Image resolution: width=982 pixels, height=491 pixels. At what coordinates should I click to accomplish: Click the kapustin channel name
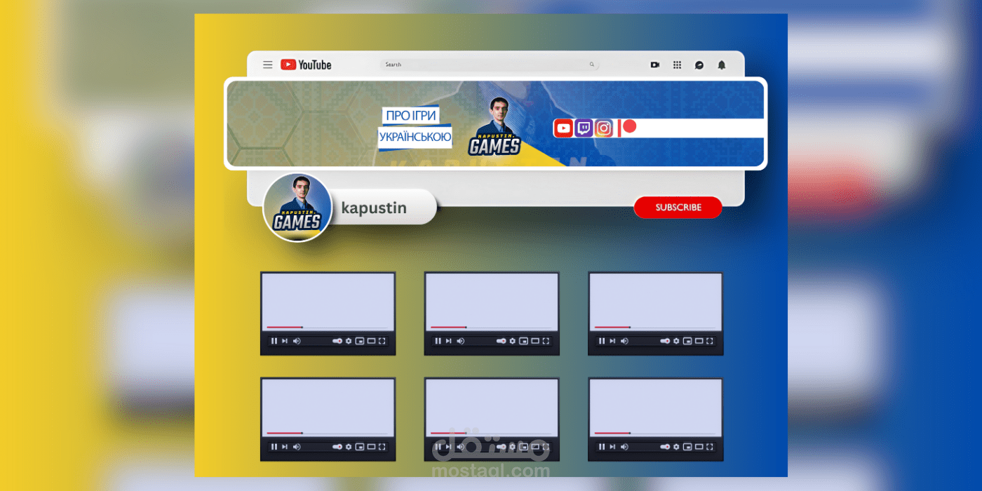coord(374,208)
